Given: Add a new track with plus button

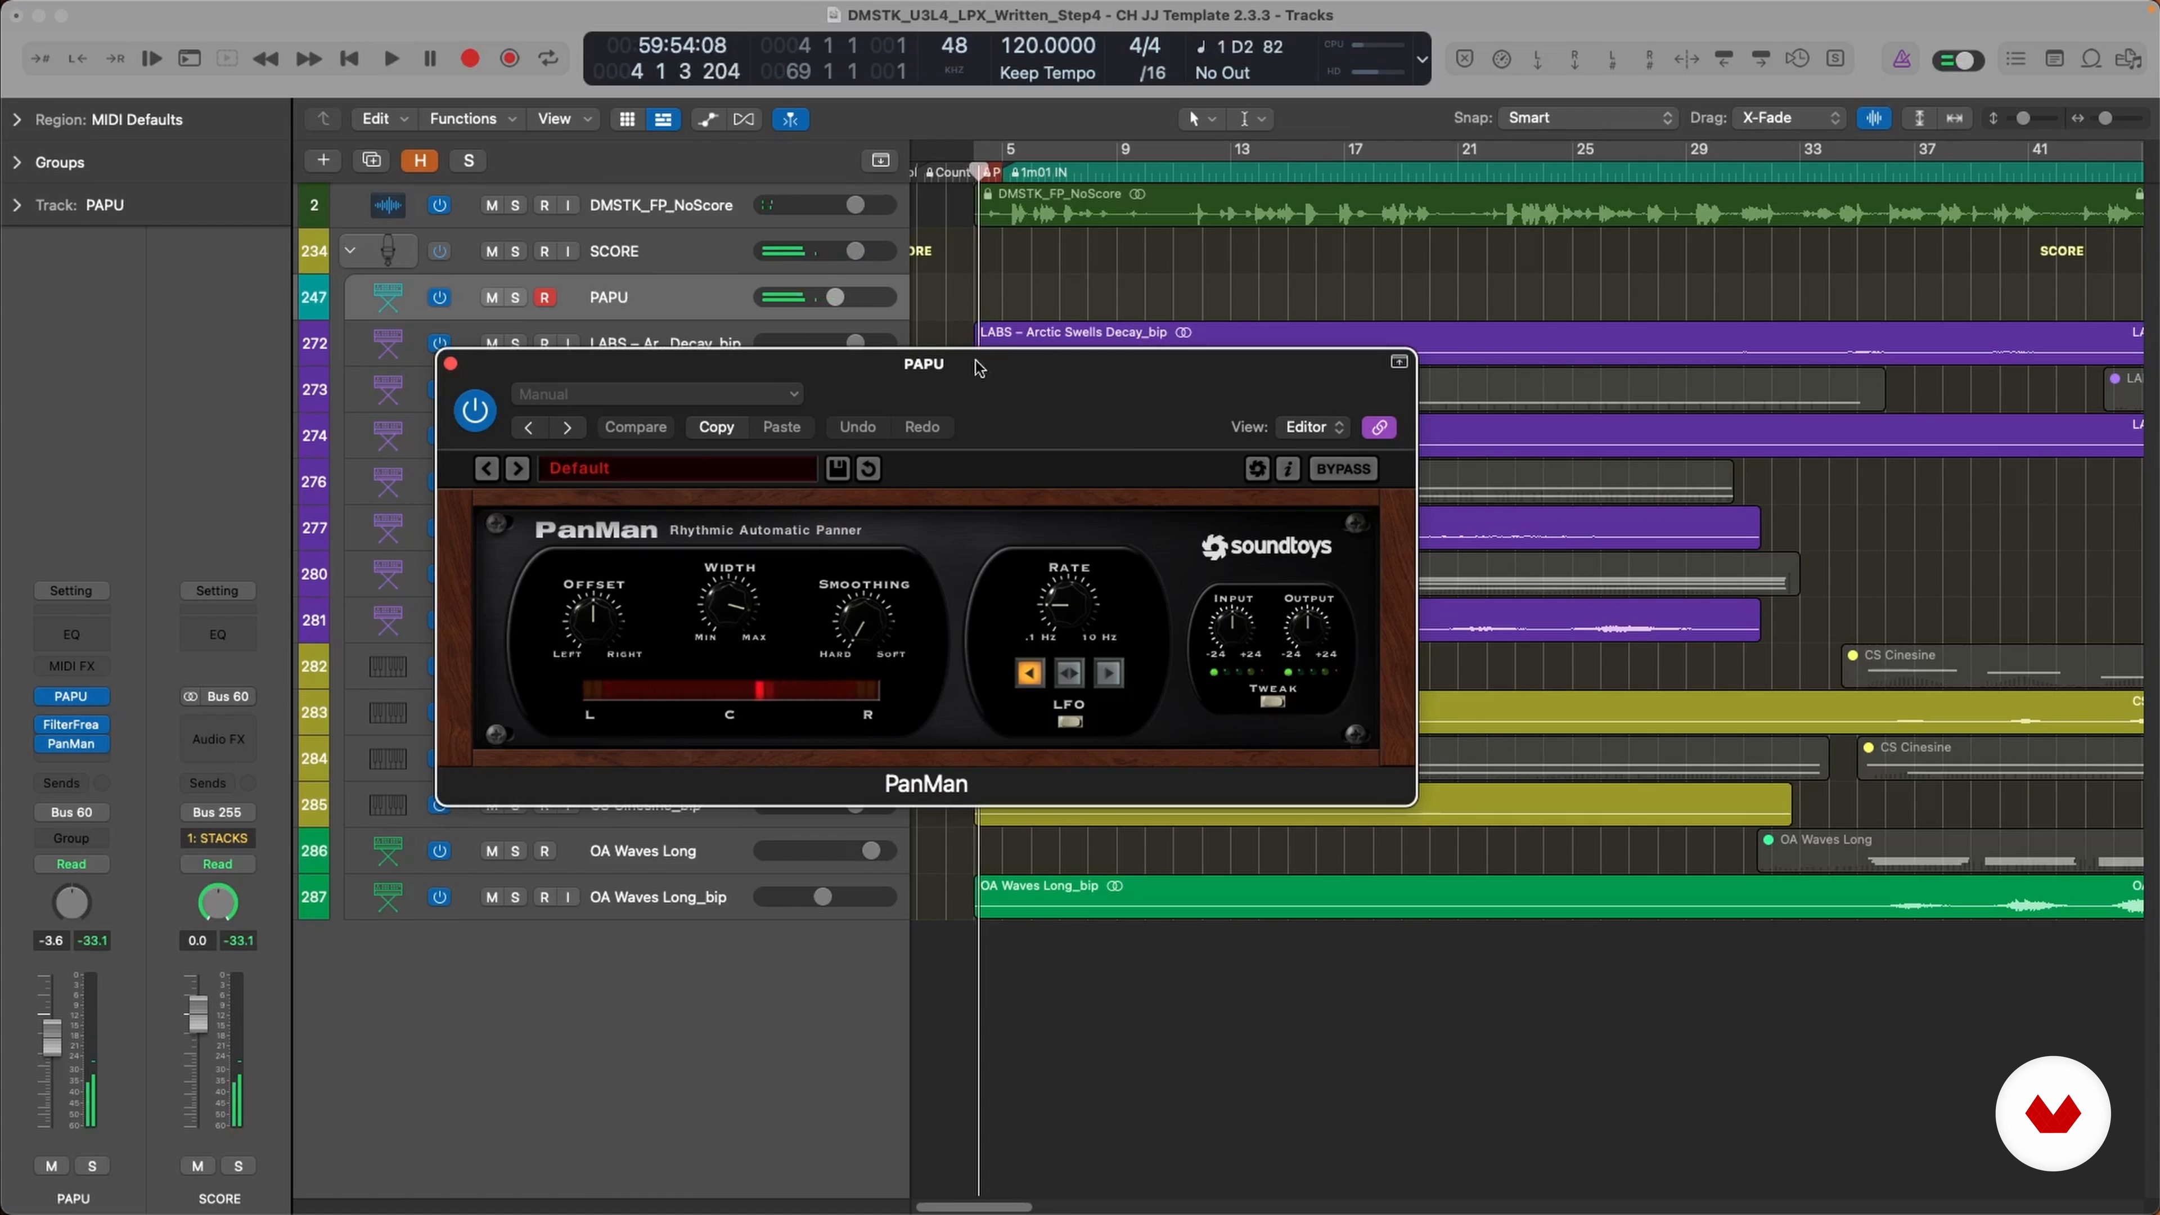Looking at the screenshot, I should pos(323,160).
